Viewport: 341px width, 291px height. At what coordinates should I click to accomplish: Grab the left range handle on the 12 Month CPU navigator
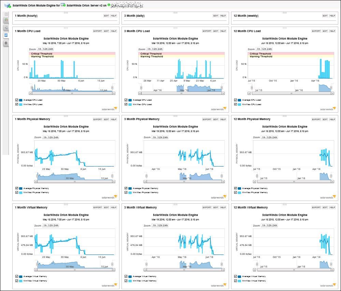(252, 88)
